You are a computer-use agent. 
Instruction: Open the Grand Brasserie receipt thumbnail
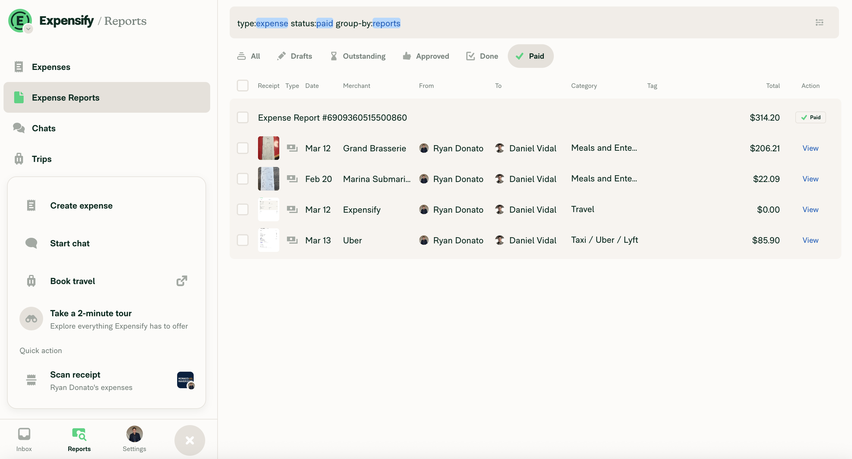(x=268, y=148)
